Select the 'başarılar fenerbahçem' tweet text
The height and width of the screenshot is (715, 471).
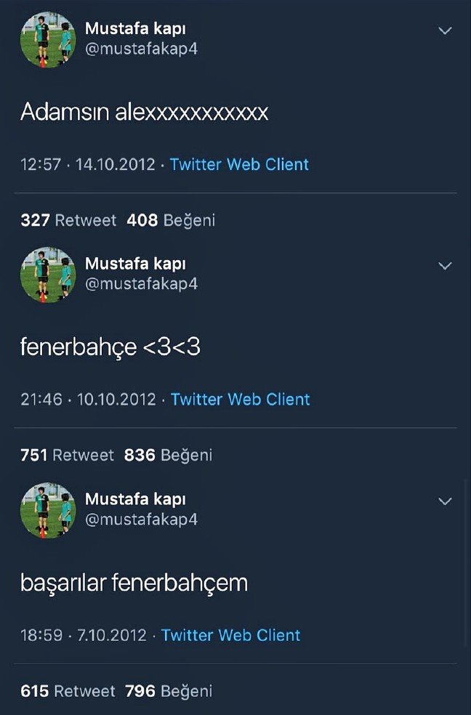pos(134,582)
